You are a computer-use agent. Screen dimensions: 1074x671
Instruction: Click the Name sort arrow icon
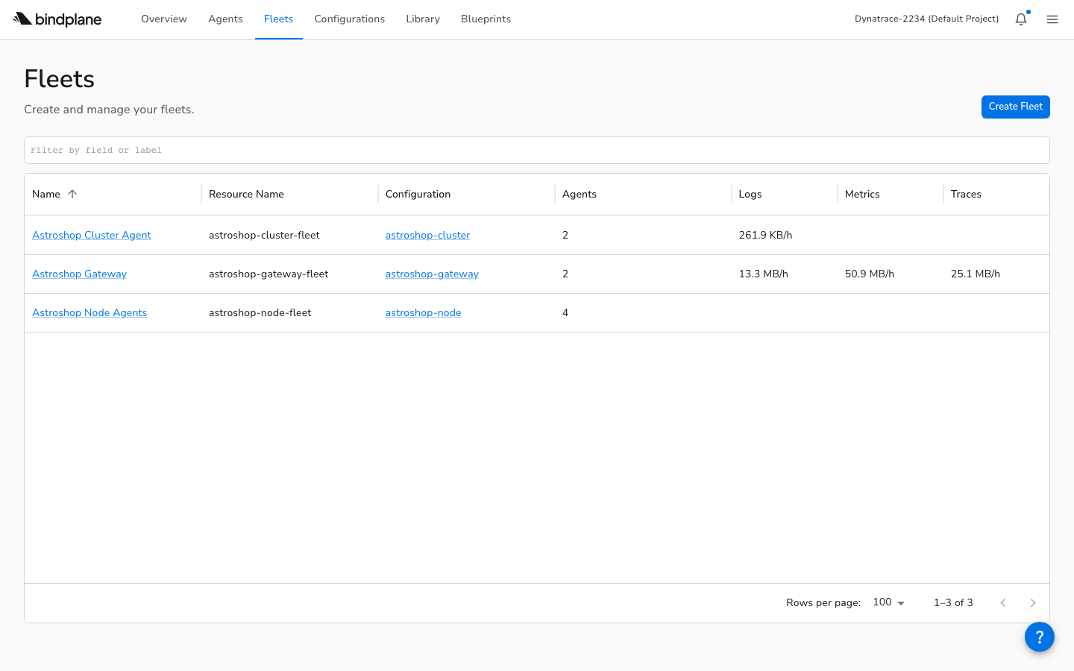click(x=72, y=194)
